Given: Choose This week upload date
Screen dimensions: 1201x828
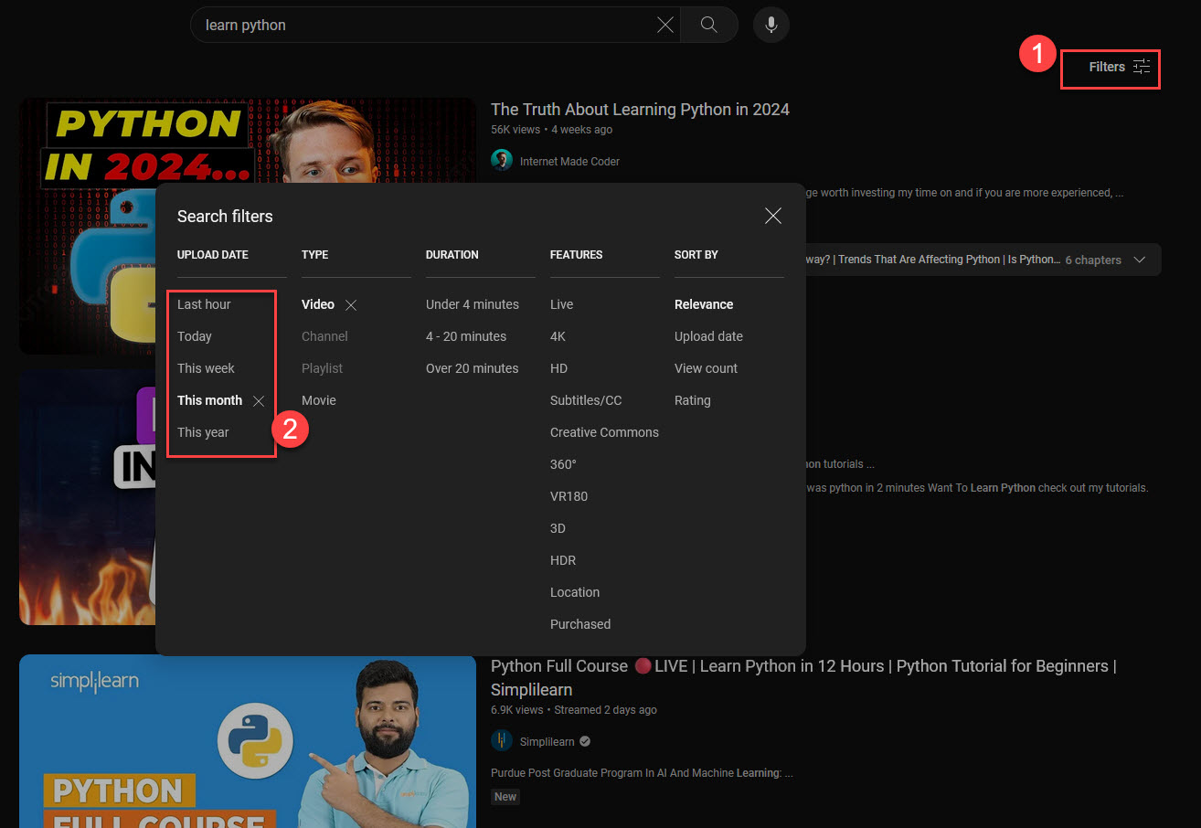Looking at the screenshot, I should [206, 368].
